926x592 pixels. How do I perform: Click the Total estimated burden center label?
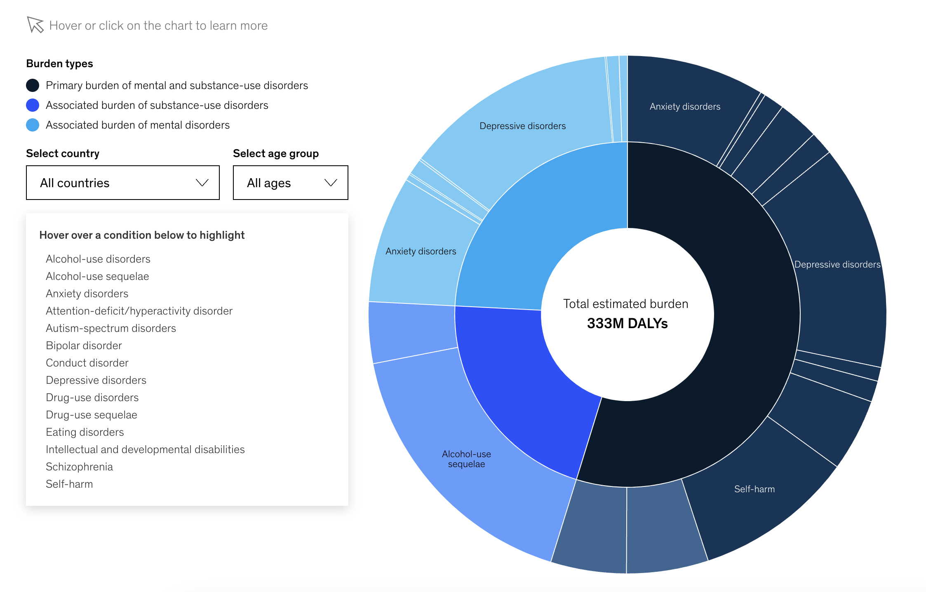[x=625, y=304]
